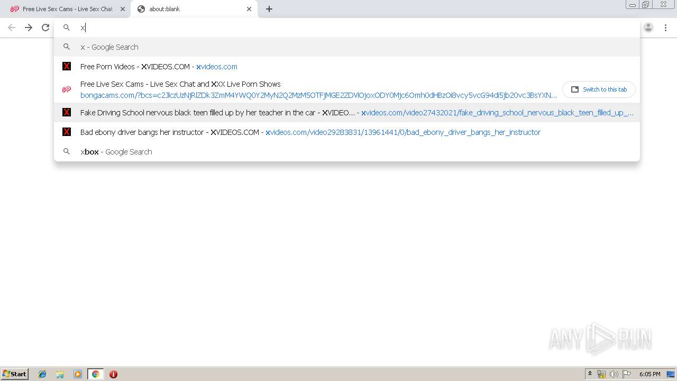Click the Show desktop button
Viewport: 677px width, 381px height.
671,374
